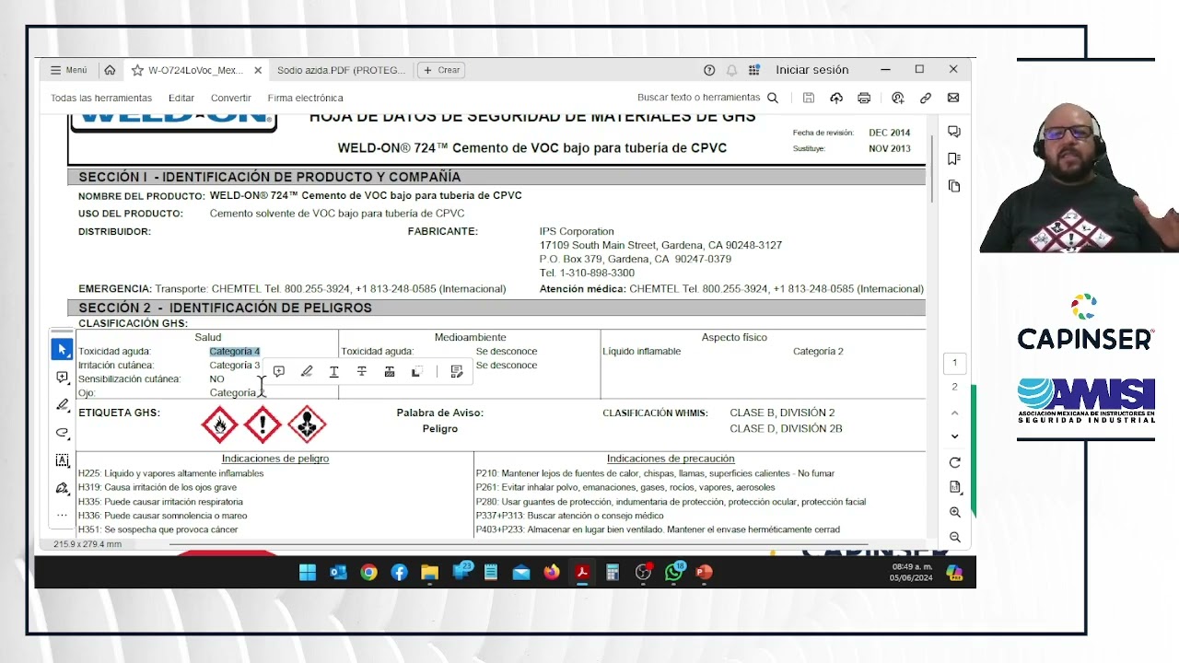Open Google Chrome from taskbar
The width and height of the screenshot is (1179, 663).
coord(368,573)
